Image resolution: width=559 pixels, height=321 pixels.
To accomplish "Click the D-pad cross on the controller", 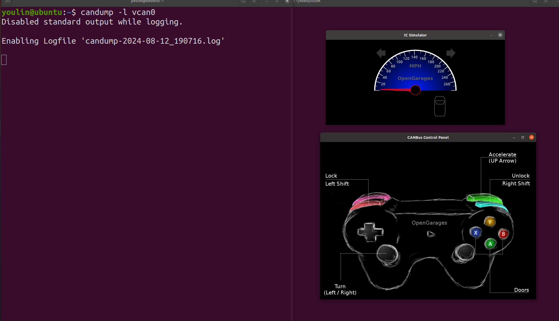I will click(370, 232).
